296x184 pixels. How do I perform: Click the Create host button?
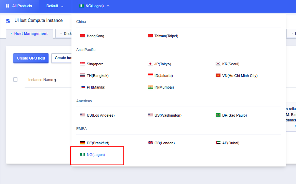click(62, 58)
